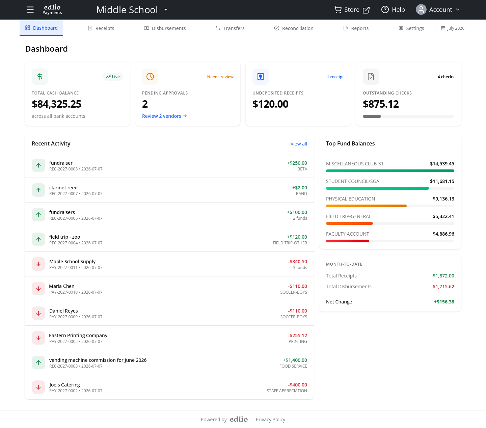
Task: Click the Help question mark icon
Action: (x=385, y=9)
